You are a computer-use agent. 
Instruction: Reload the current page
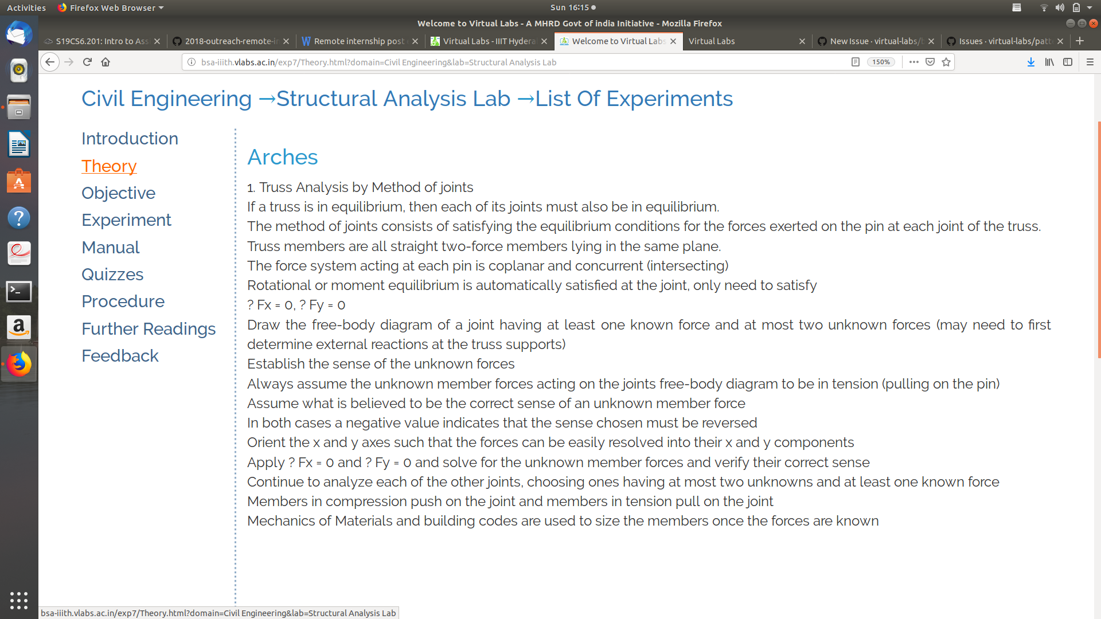click(87, 62)
